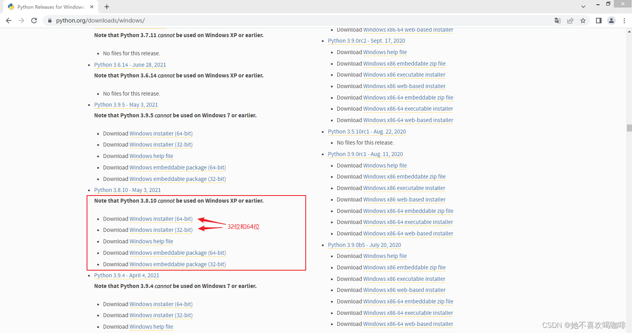Open a new browser tab

[107, 7]
